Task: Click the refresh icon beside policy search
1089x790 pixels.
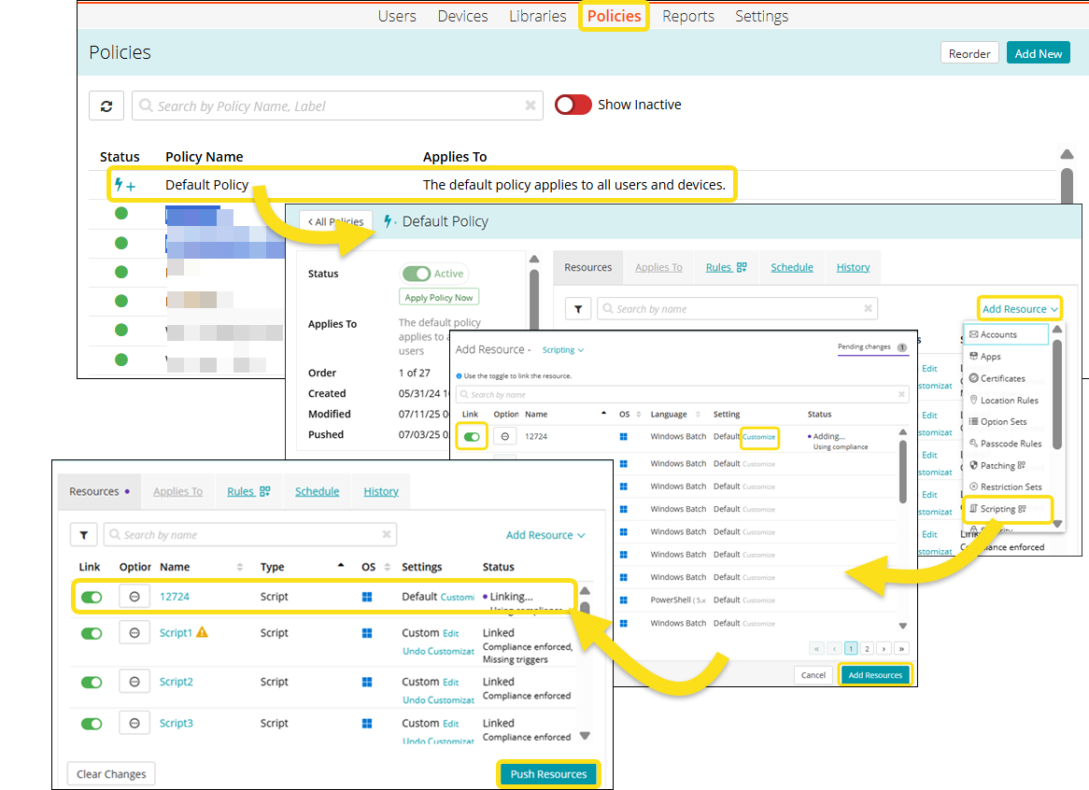Action: point(106,106)
